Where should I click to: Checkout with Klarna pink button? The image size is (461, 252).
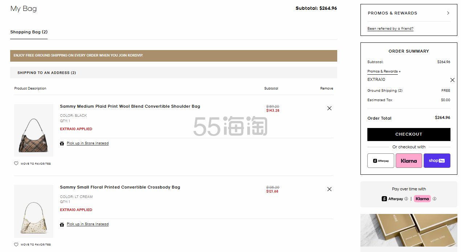click(409, 161)
